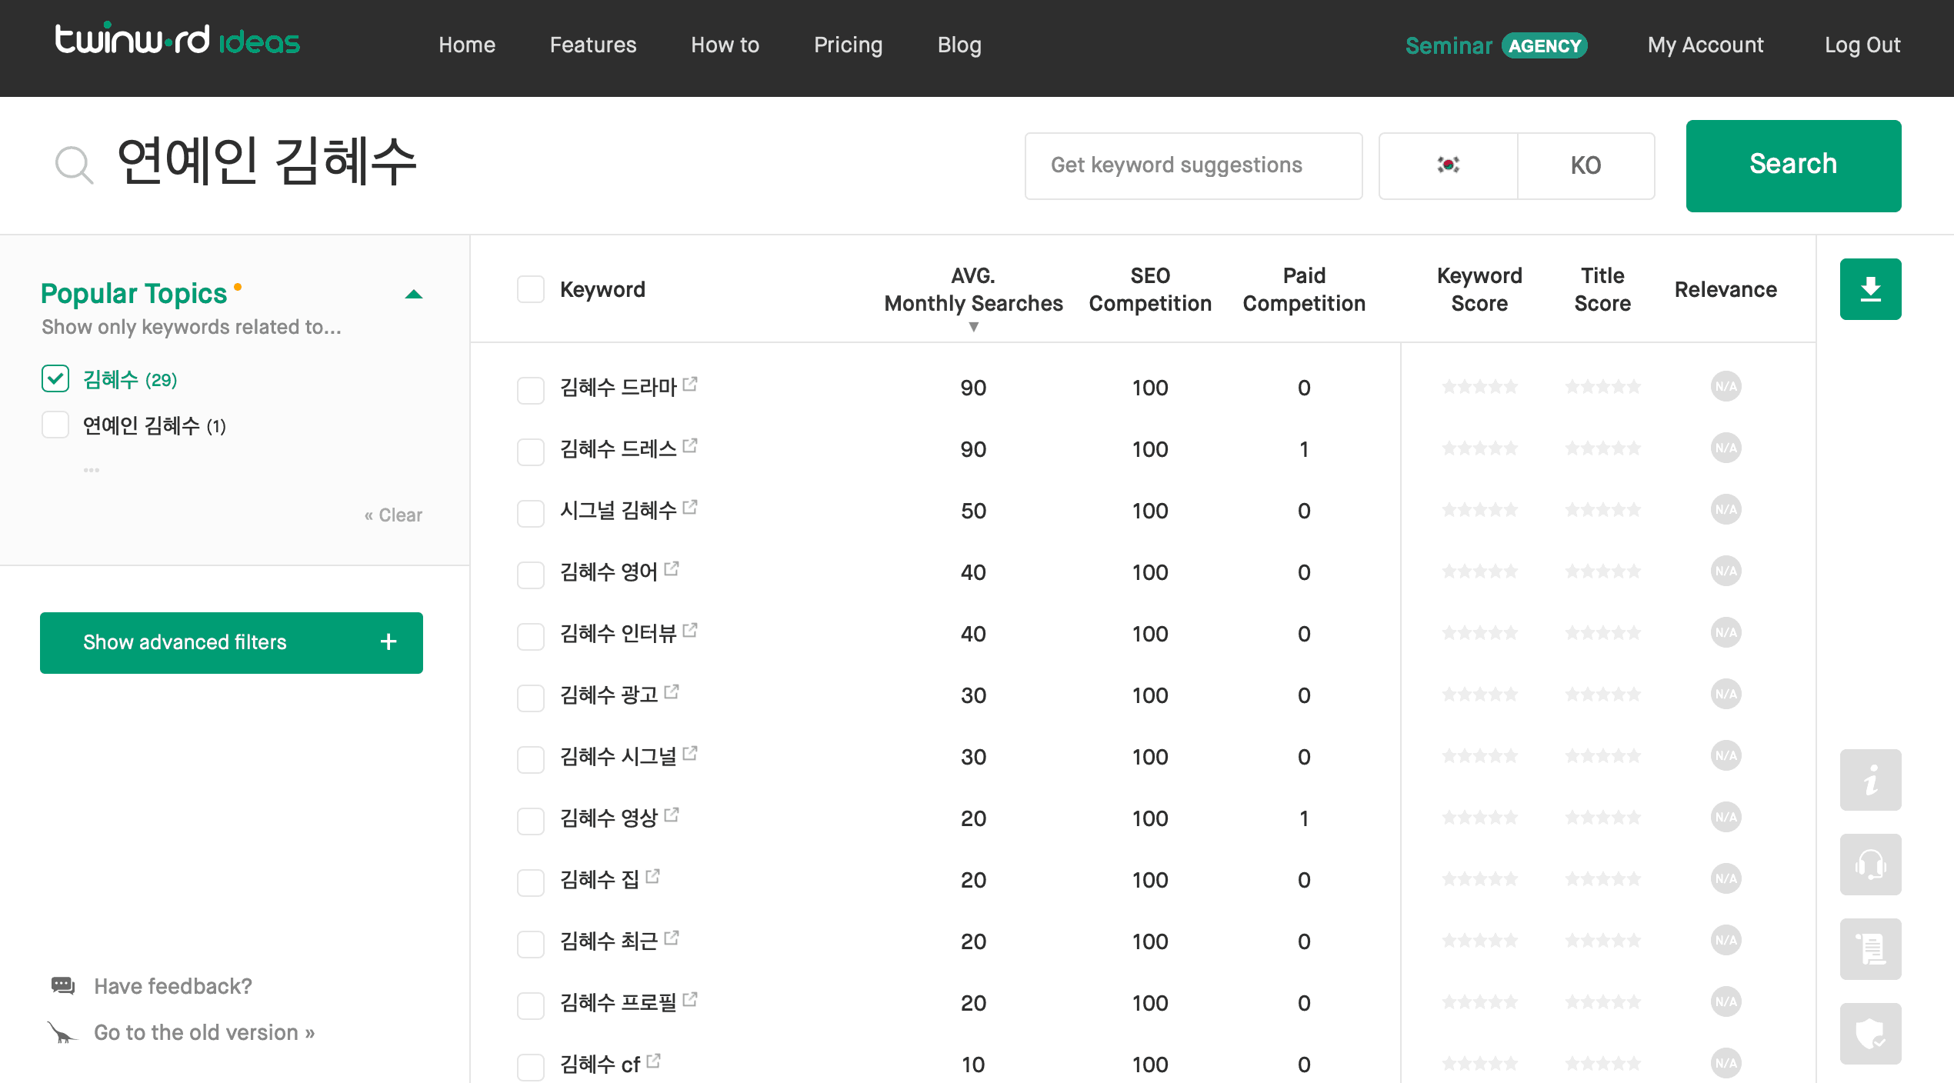
Task: Open the Pricing menu item
Action: tap(848, 45)
